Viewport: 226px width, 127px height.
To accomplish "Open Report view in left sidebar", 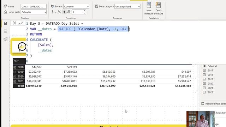I will click(6, 23).
